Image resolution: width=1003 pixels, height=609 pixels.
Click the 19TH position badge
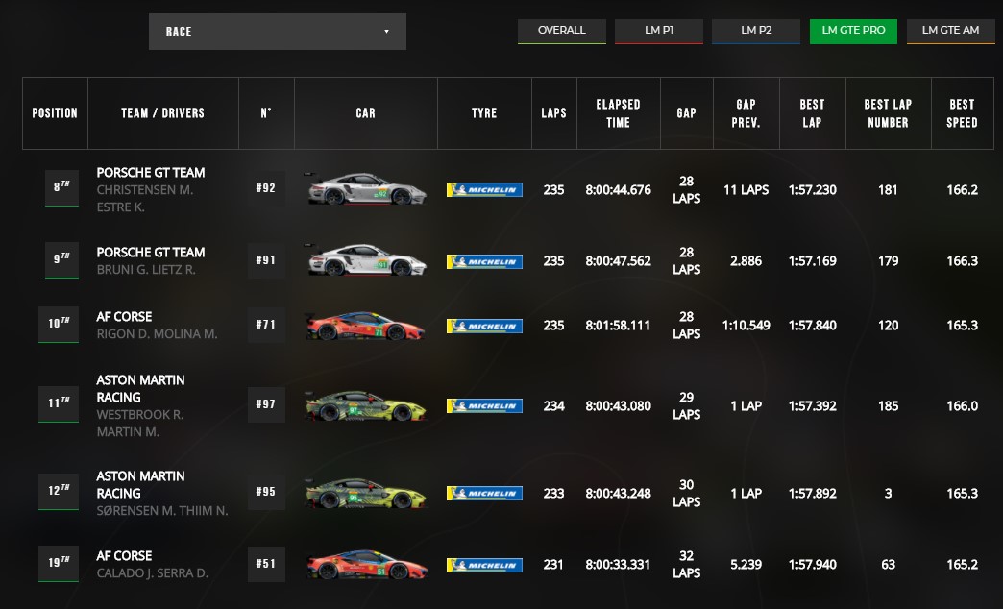59,563
